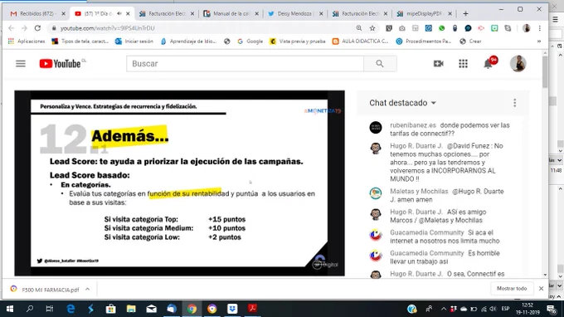Switch to Deisy Mendoza Twitter tab
Viewport: 564px width, 317px height.
tap(294, 13)
